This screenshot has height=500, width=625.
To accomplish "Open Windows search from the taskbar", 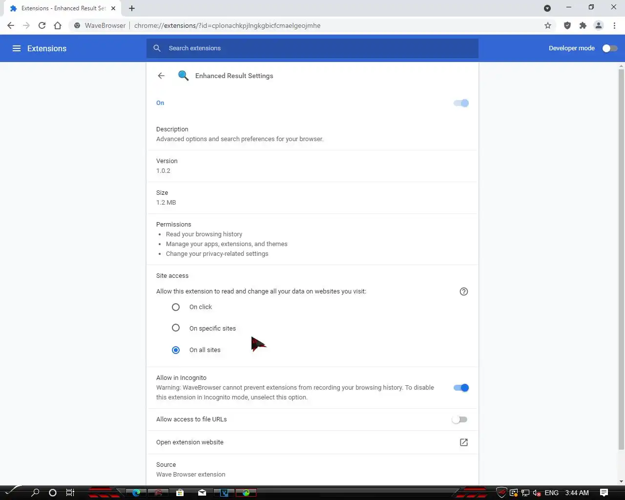I will coord(35,493).
